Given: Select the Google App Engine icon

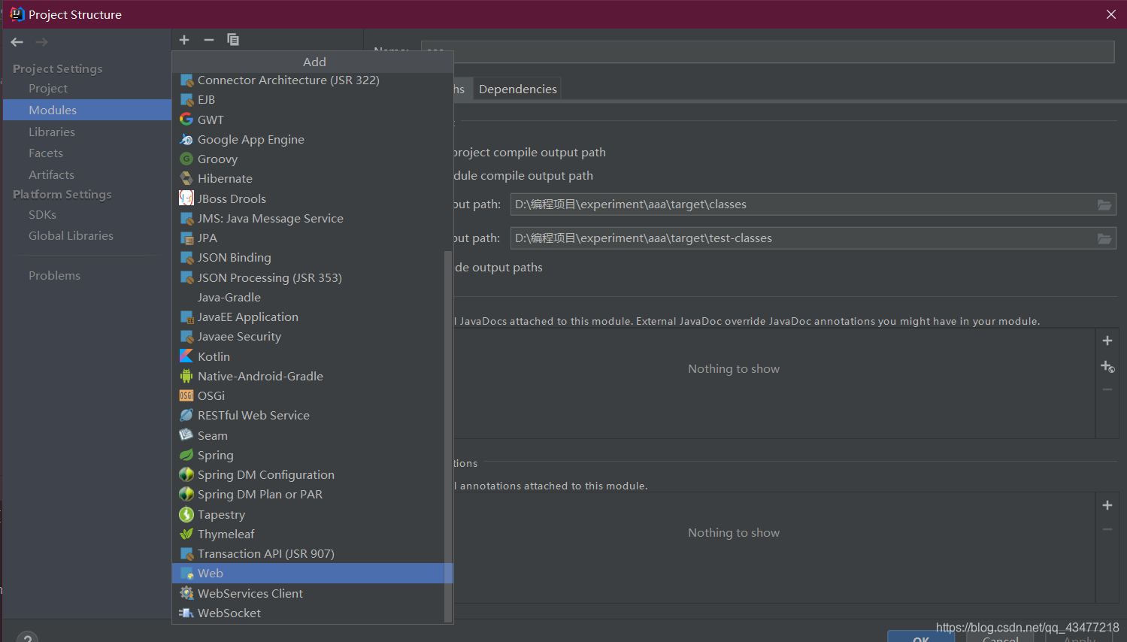Looking at the screenshot, I should pyautogui.click(x=186, y=139).
